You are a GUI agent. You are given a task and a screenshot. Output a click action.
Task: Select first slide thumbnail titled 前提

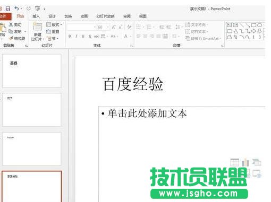coord(32,71)
